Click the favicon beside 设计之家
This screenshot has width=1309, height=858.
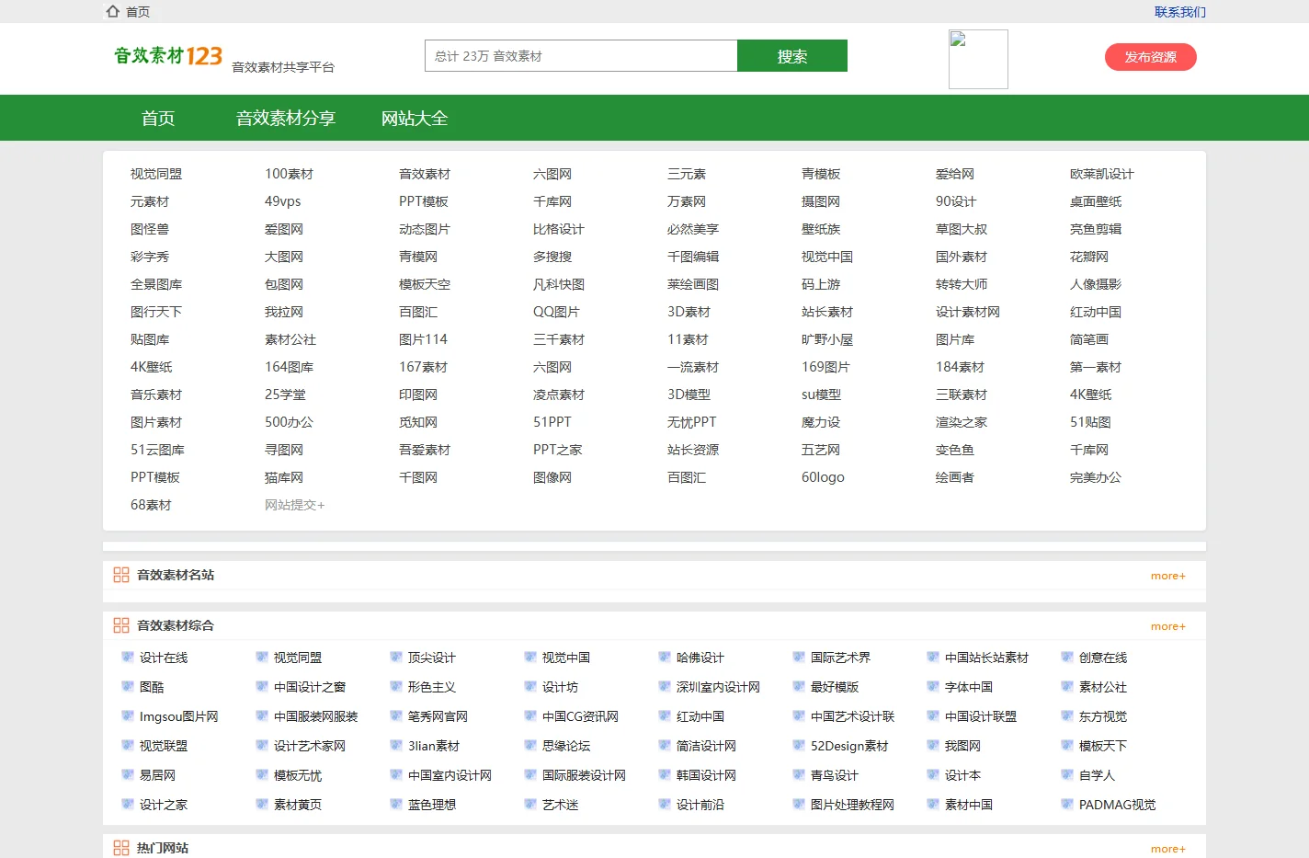tap(128, 804)
